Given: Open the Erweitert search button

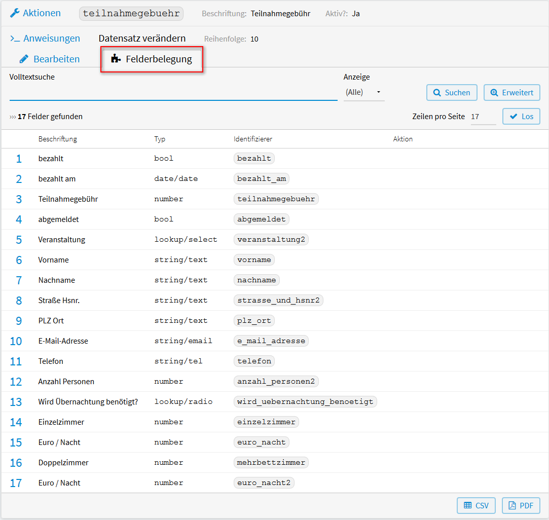Looking at the screenshot, I should [512, 93].
